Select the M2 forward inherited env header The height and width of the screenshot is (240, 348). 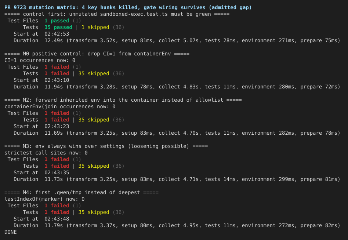(123, 100)
